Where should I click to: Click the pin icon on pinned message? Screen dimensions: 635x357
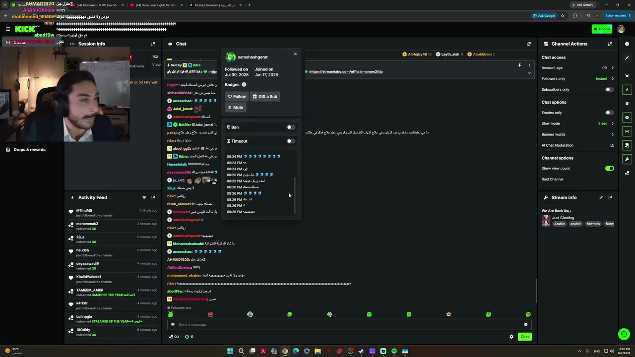click(x=519, y=65)
